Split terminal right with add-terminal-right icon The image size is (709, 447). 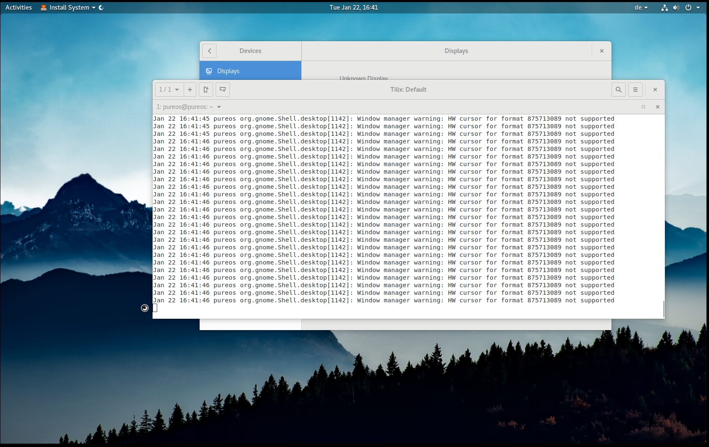pos(206,90)
